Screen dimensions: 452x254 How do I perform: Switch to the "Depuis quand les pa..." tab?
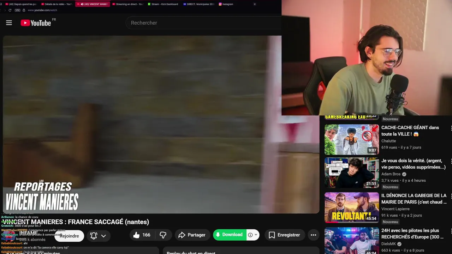[x=20, y=4]
